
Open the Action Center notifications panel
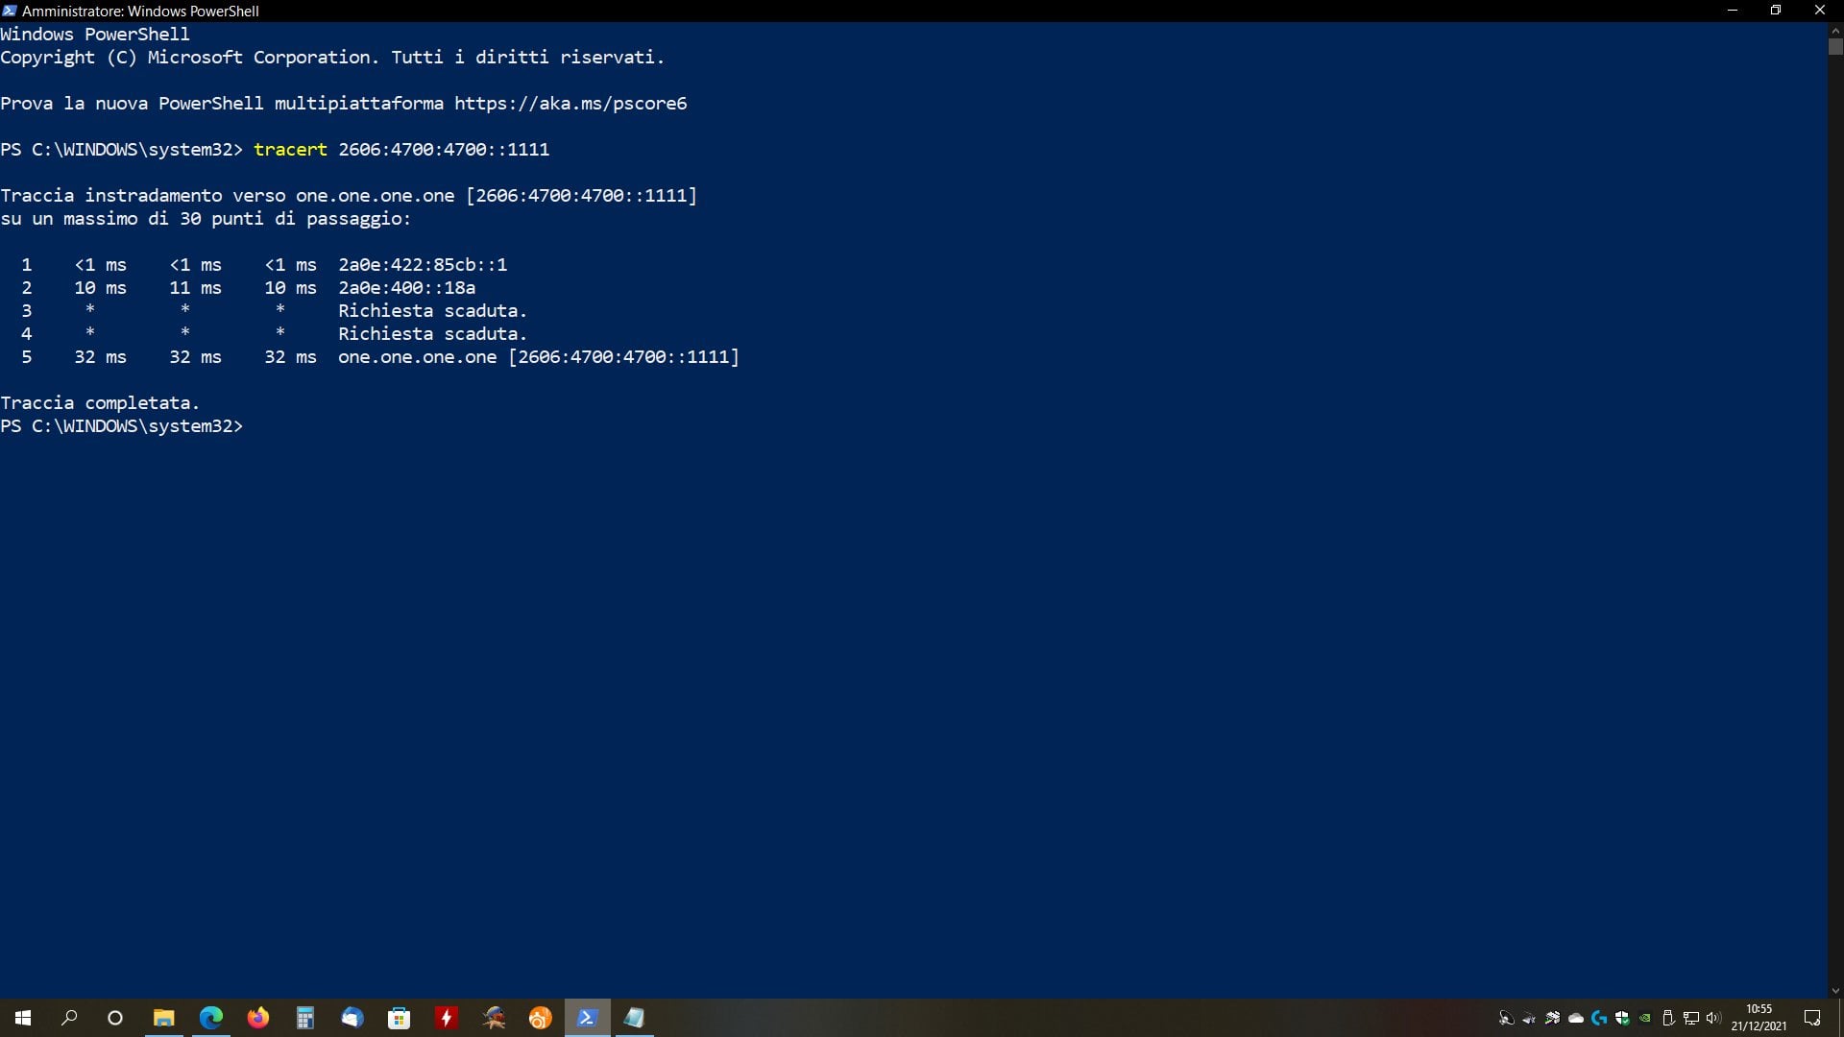(x=1812, y=1018)
